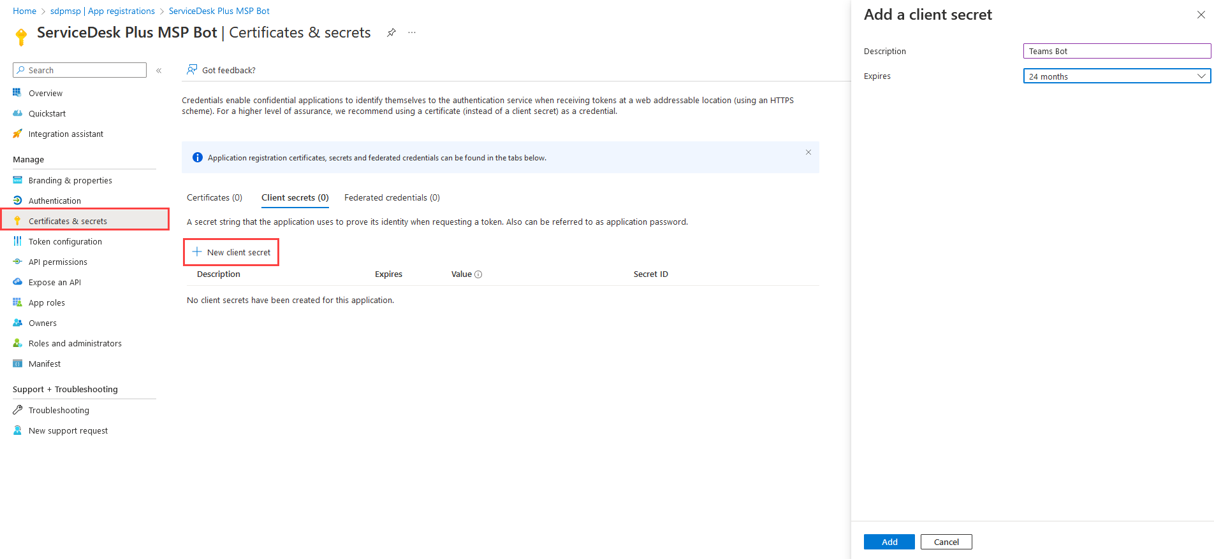Image resolution: width=1214 pixels, height=559 pixels.
Task: Click the Expires column header
Action: [x=388, y=274]
